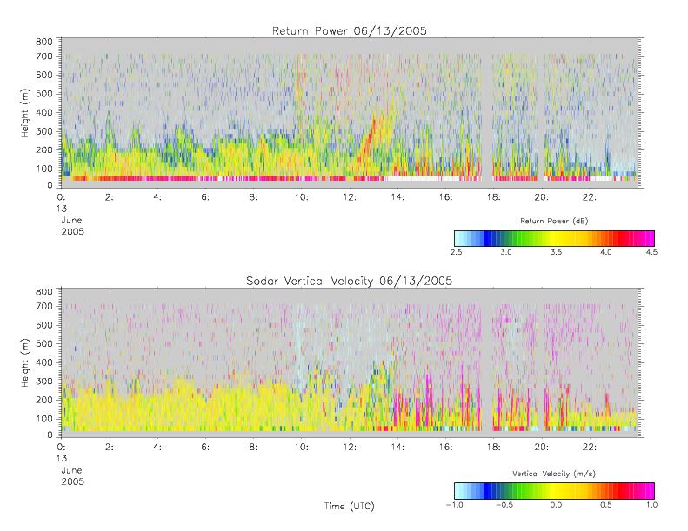Click the "Return Power 06/13/2005" chart title
Screen dimensions: 688x531
click(350, 31)
